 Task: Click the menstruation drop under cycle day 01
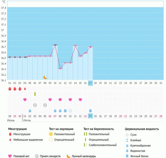[10, 89]
